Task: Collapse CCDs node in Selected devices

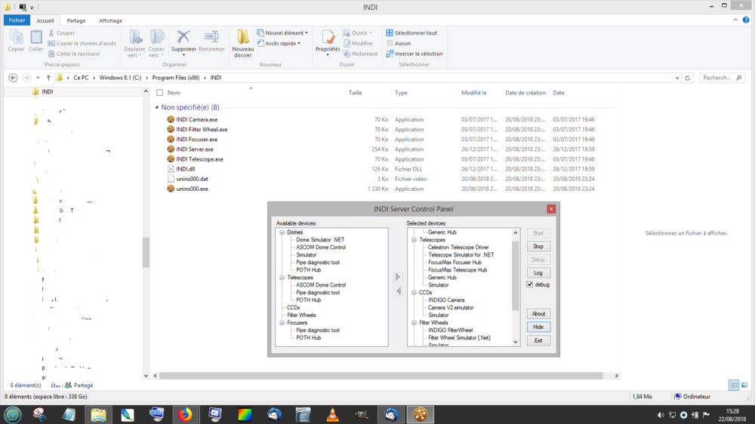Action: pos(414,293)
